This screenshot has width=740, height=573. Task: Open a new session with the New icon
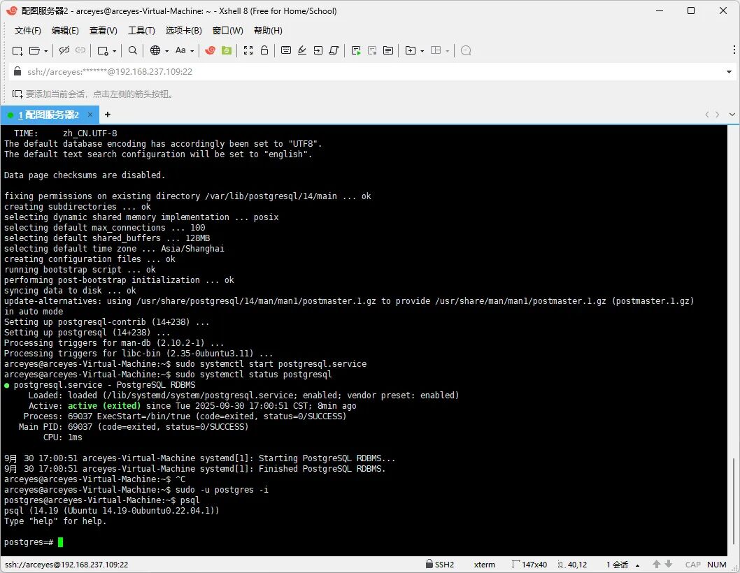tap(17, 50)
